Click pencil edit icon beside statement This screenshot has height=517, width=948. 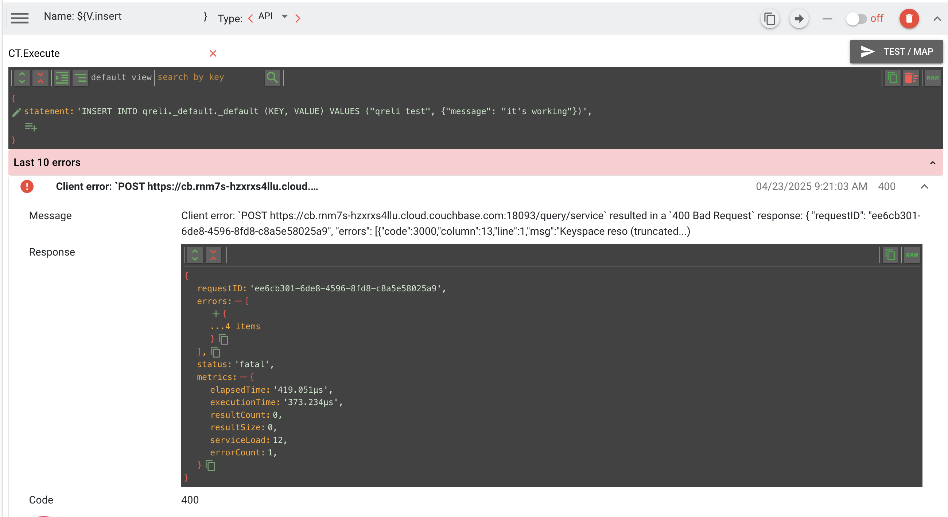coord(16,112)
